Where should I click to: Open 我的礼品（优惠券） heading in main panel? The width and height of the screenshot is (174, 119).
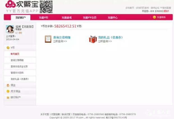111,37
